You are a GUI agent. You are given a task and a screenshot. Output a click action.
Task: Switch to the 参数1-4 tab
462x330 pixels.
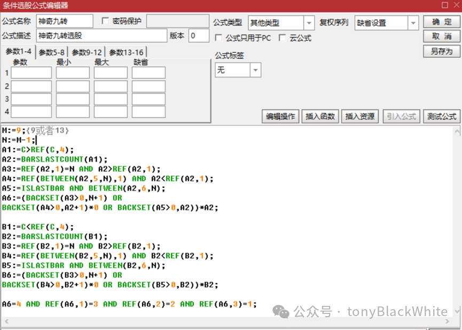[x=18, y=52]
